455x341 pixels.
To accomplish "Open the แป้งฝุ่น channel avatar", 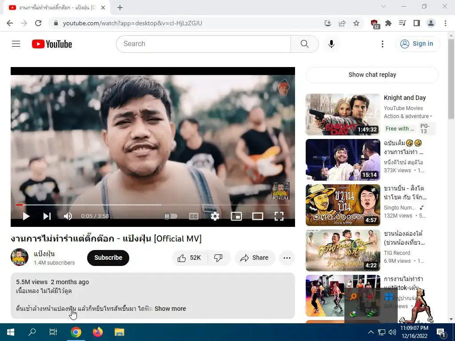I will coord(20,257).
